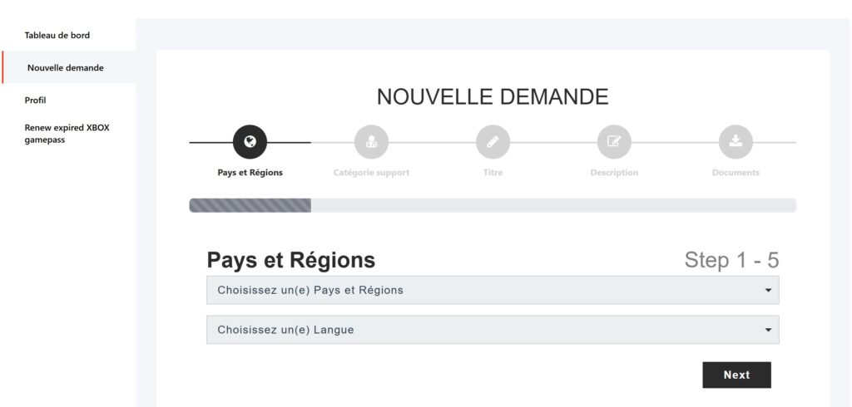Open Tableau de bord in sidebar
This screenshot has height=407, width=852.
point(57,35)
